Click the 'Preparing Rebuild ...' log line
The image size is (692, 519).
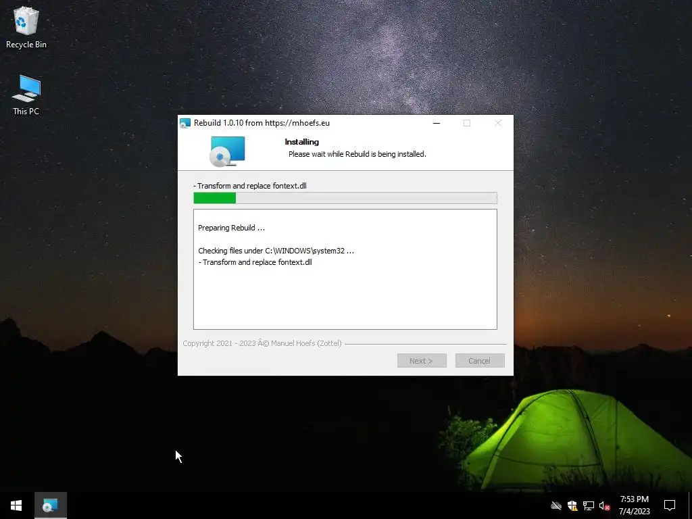pos(231,228)
